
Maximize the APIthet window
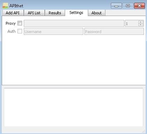tap(128, 6)
